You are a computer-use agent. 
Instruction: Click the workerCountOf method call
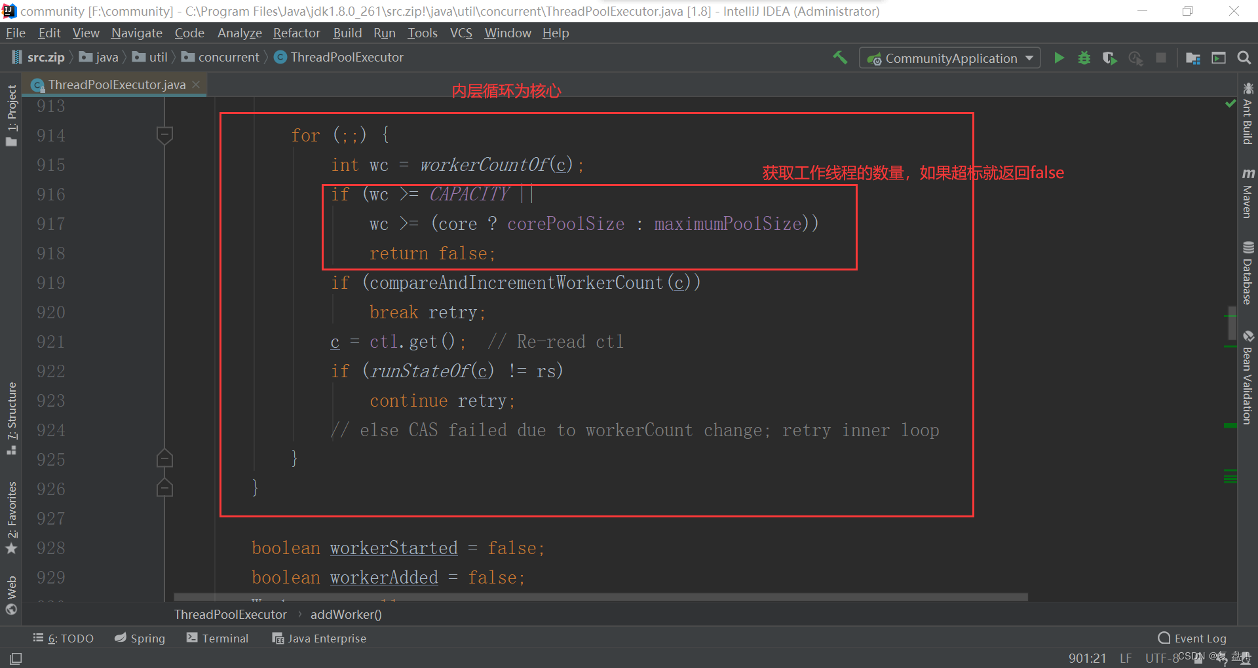(484, 164)
